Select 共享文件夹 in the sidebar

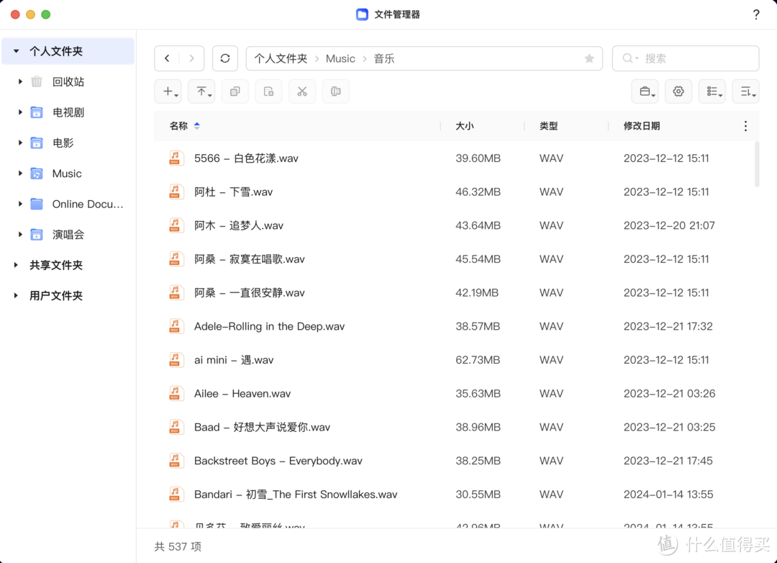click(x=55, y=265)
